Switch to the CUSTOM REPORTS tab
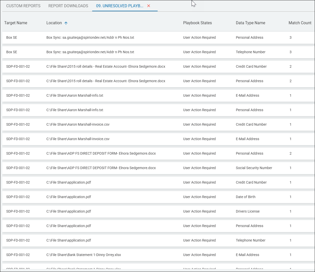The image size is (315, 272). (23, 6)
